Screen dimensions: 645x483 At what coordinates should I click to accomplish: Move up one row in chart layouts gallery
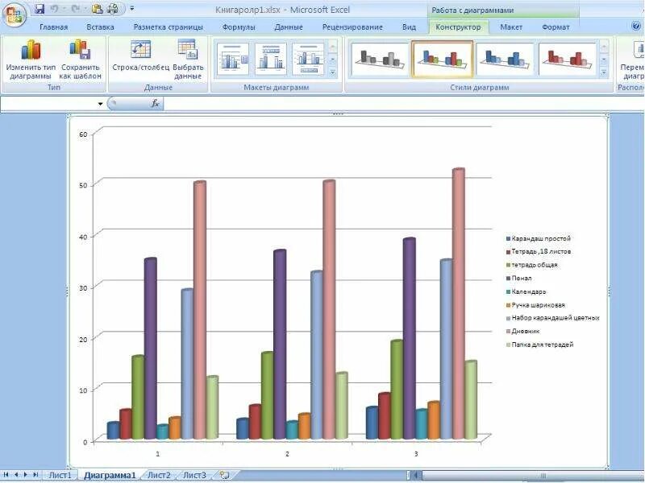pos(333,46)
